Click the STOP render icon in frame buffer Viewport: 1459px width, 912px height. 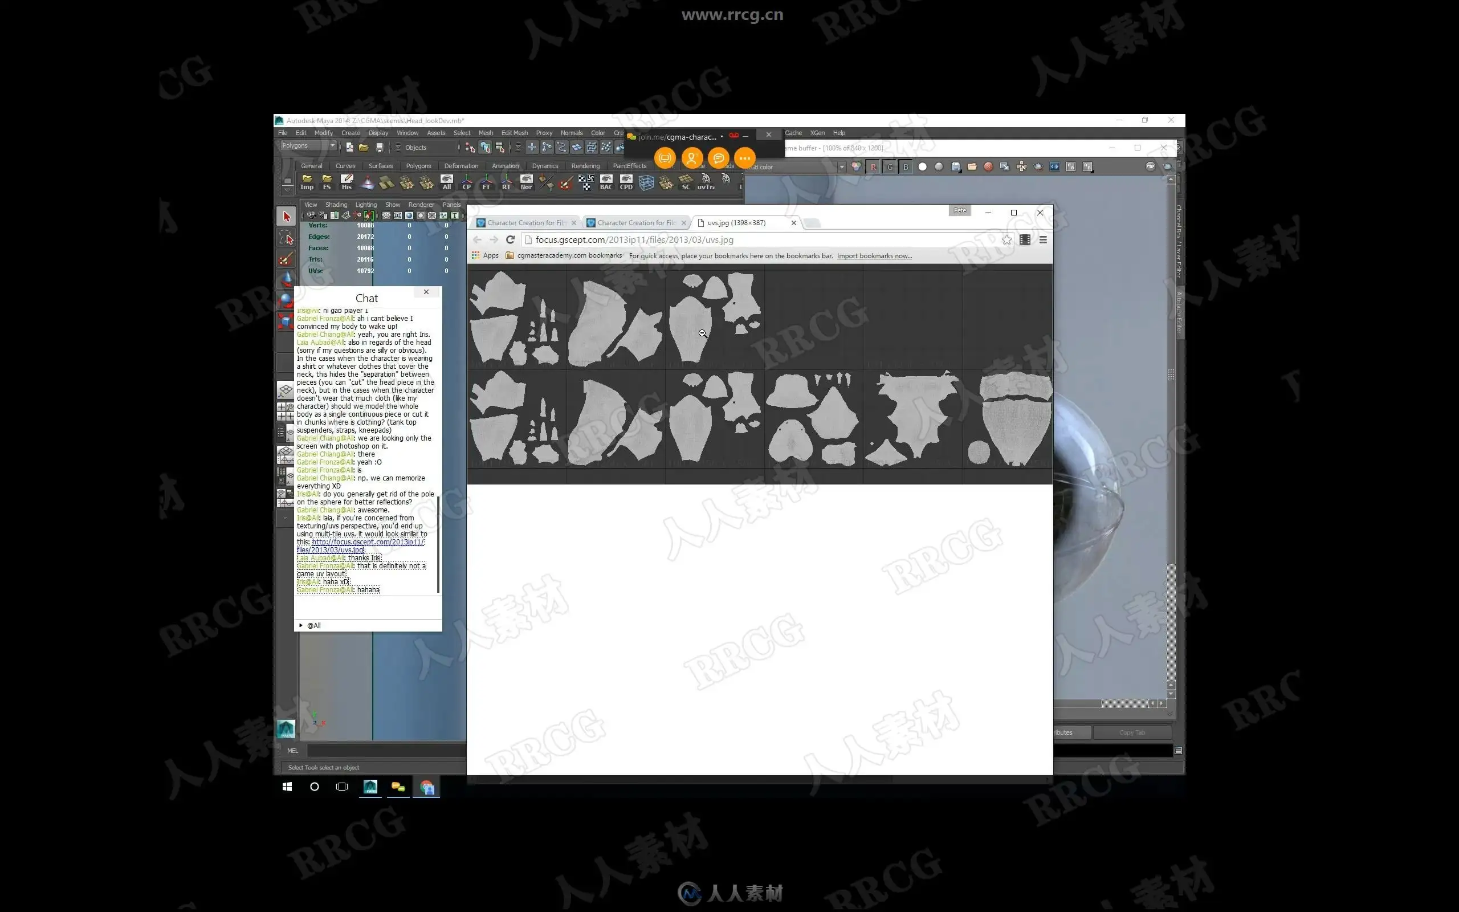(1150, 166)
